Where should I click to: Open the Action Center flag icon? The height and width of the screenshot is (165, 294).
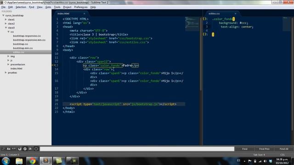click(250, 161)
